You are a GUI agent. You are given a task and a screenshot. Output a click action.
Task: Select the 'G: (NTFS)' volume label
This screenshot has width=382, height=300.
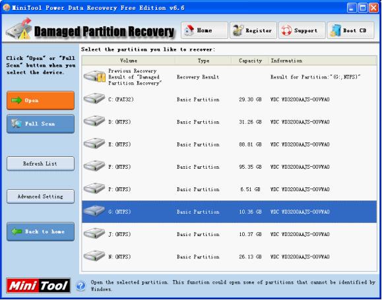(119, 212)
